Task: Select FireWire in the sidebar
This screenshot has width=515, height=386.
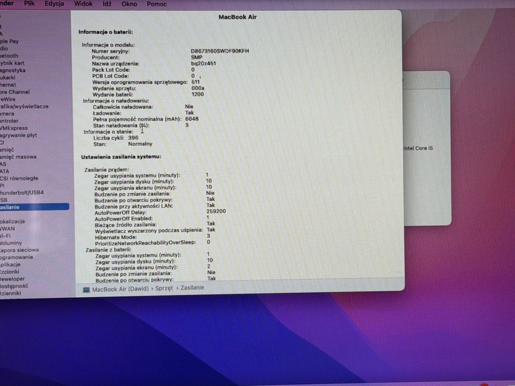Action: coord(8,99)
